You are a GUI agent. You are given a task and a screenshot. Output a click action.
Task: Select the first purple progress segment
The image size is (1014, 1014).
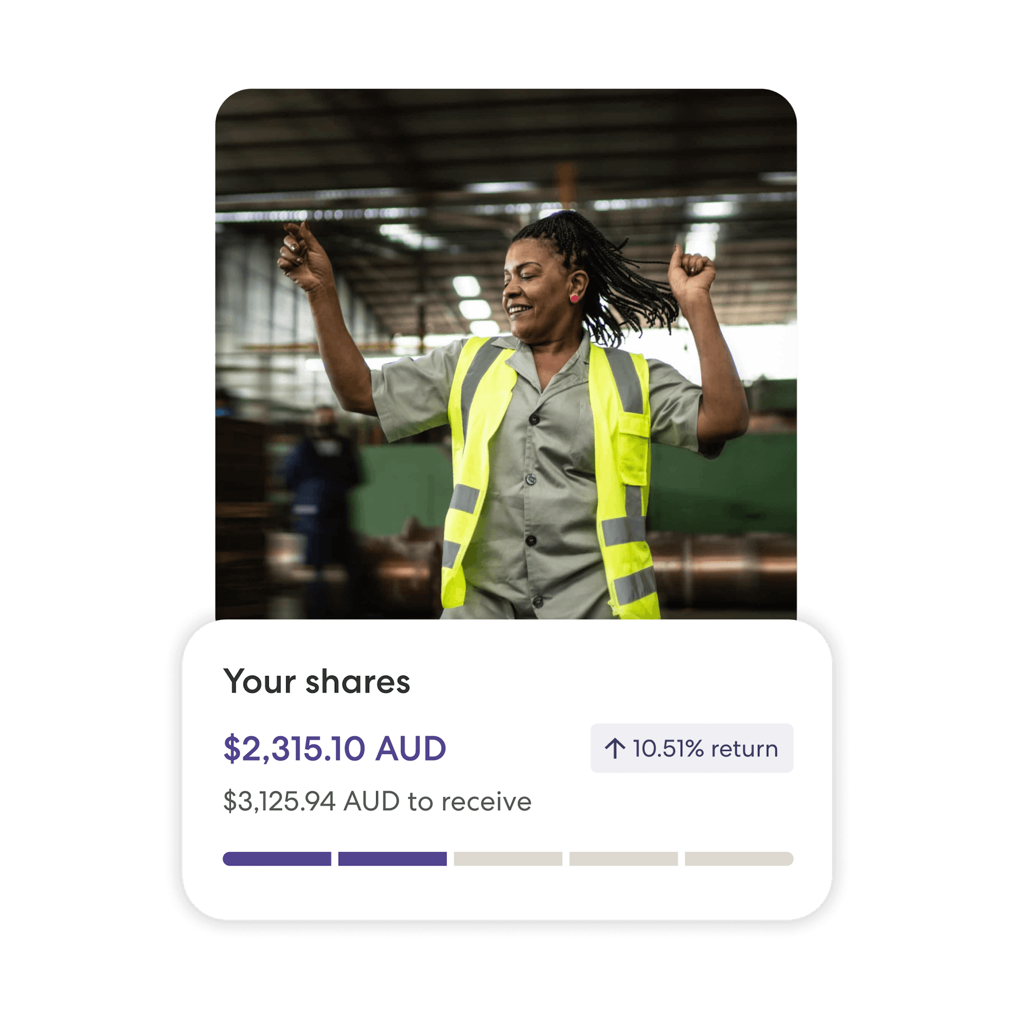point(277,859)
